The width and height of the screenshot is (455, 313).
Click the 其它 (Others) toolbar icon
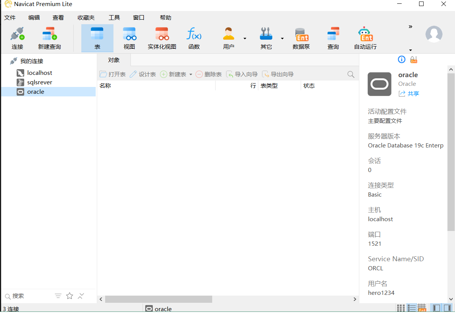[x=266, y=38]
